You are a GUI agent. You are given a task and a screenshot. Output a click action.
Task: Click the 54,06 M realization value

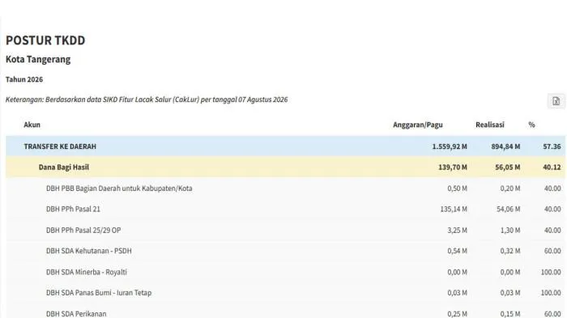point(508,210)
